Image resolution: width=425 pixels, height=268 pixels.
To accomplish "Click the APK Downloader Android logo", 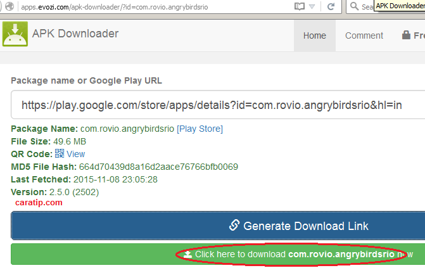I will tap(15, 34).
